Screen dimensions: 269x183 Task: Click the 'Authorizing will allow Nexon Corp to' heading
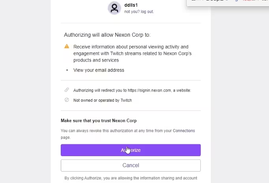point(107,35)
